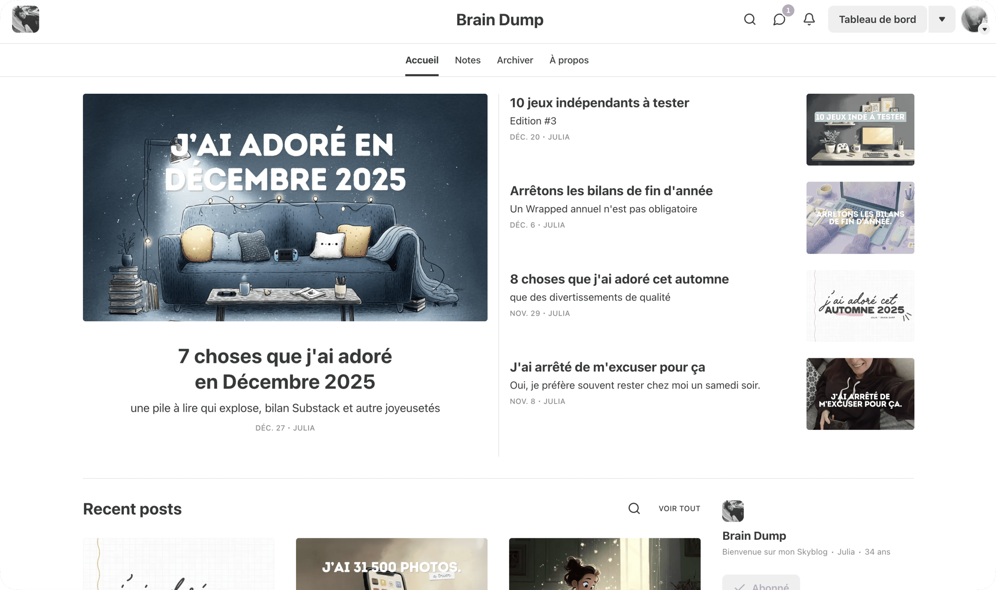The image size is (996, 590).
Task: Click the automne 2025 post thumbnail
Action: point(859,306)
